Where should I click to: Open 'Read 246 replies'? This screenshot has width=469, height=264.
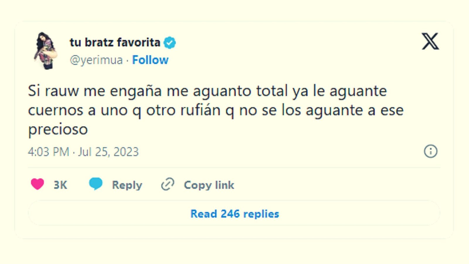[x=235, y=214]
